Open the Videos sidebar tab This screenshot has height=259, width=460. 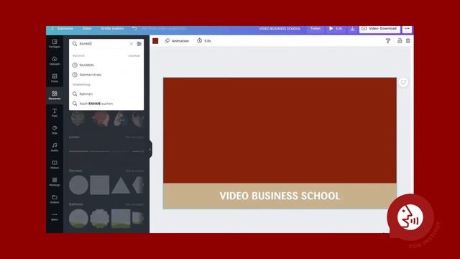55,164
